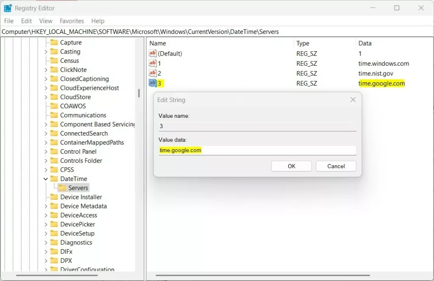434x281 pixels.
Task: Expand the Controls Folder tree node
Action: point(46,161)
